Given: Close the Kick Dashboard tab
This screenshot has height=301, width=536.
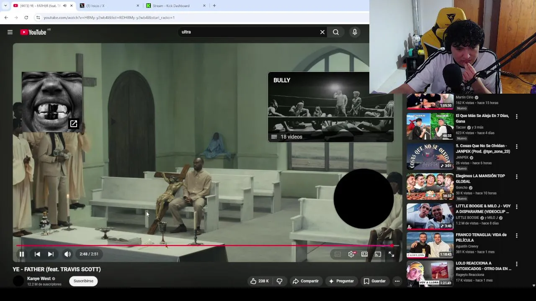Looking at the screenshot, I should point(204,5).
